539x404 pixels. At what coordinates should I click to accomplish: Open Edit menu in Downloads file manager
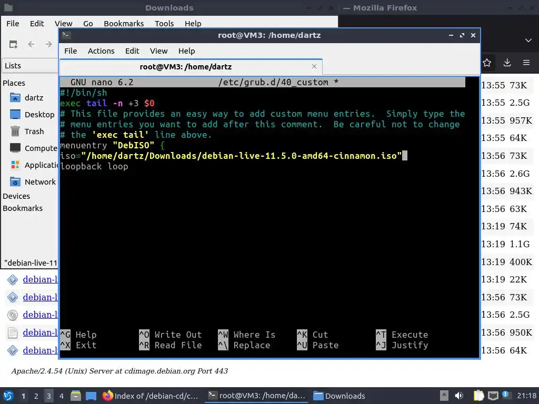click(37, 23)
